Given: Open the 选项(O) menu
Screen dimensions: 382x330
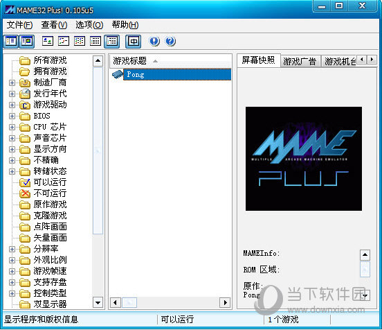Looking at the screenshot, I should point(89,25).
